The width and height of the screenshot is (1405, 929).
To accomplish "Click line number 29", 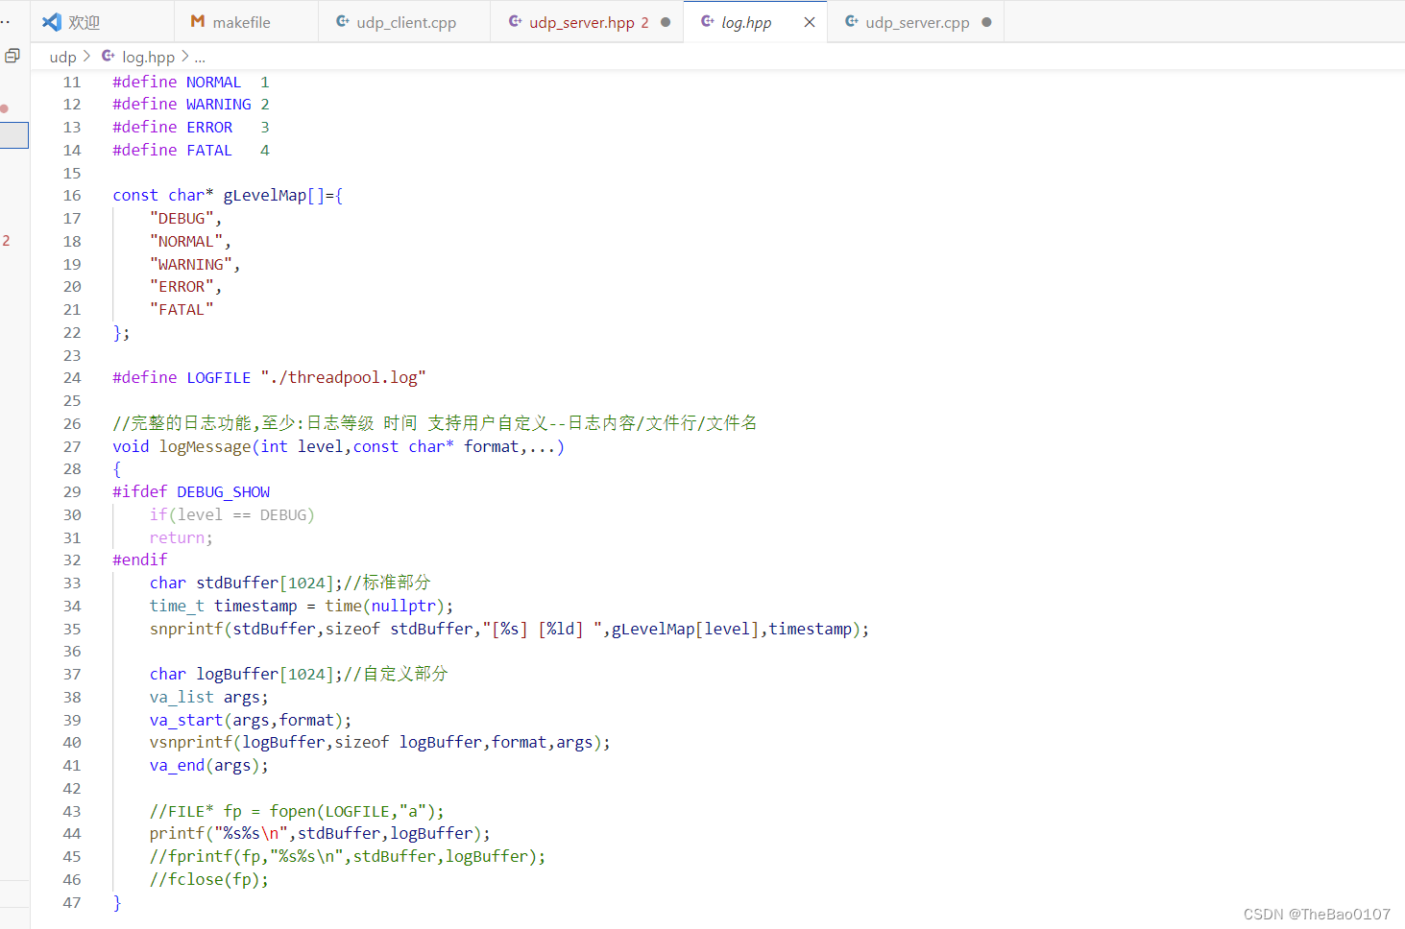I will [x=72, y=492].
